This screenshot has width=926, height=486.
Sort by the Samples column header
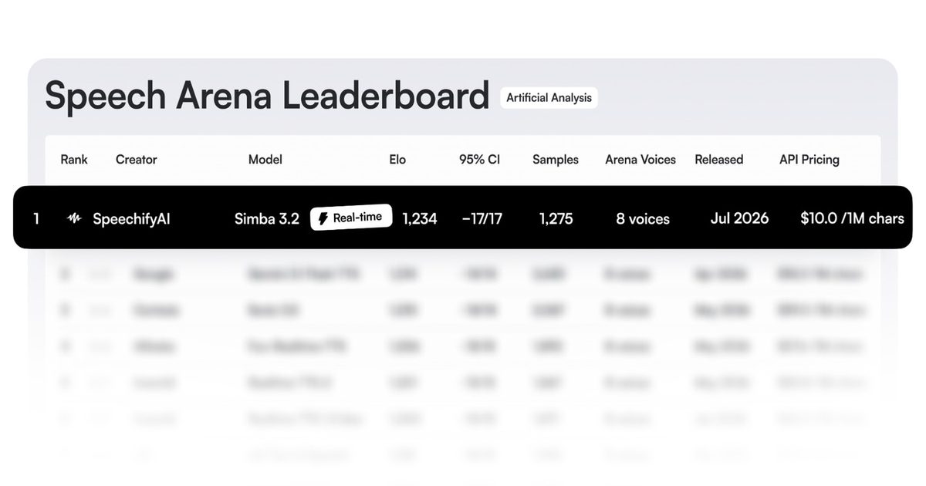[x=556, y=160]
